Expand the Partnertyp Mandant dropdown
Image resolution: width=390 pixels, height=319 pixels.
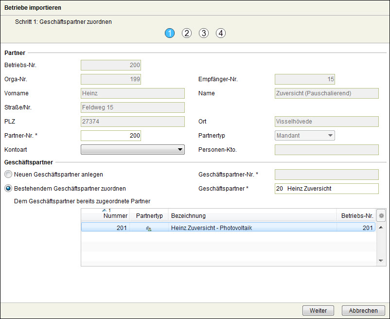(x=305, y=136)
